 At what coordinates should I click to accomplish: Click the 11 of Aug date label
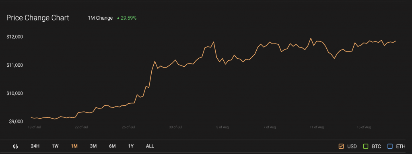(x=317, y=127)
